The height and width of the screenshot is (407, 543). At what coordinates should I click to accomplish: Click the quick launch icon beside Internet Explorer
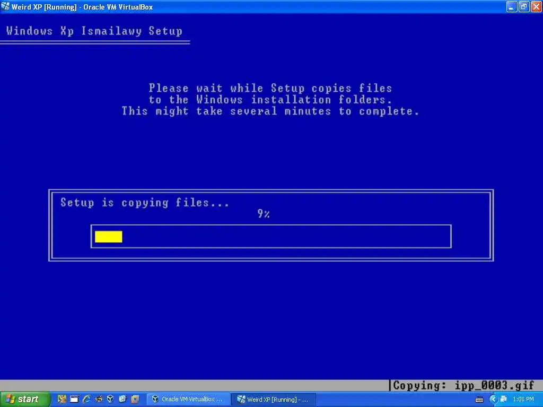click(x=98, y=400)
